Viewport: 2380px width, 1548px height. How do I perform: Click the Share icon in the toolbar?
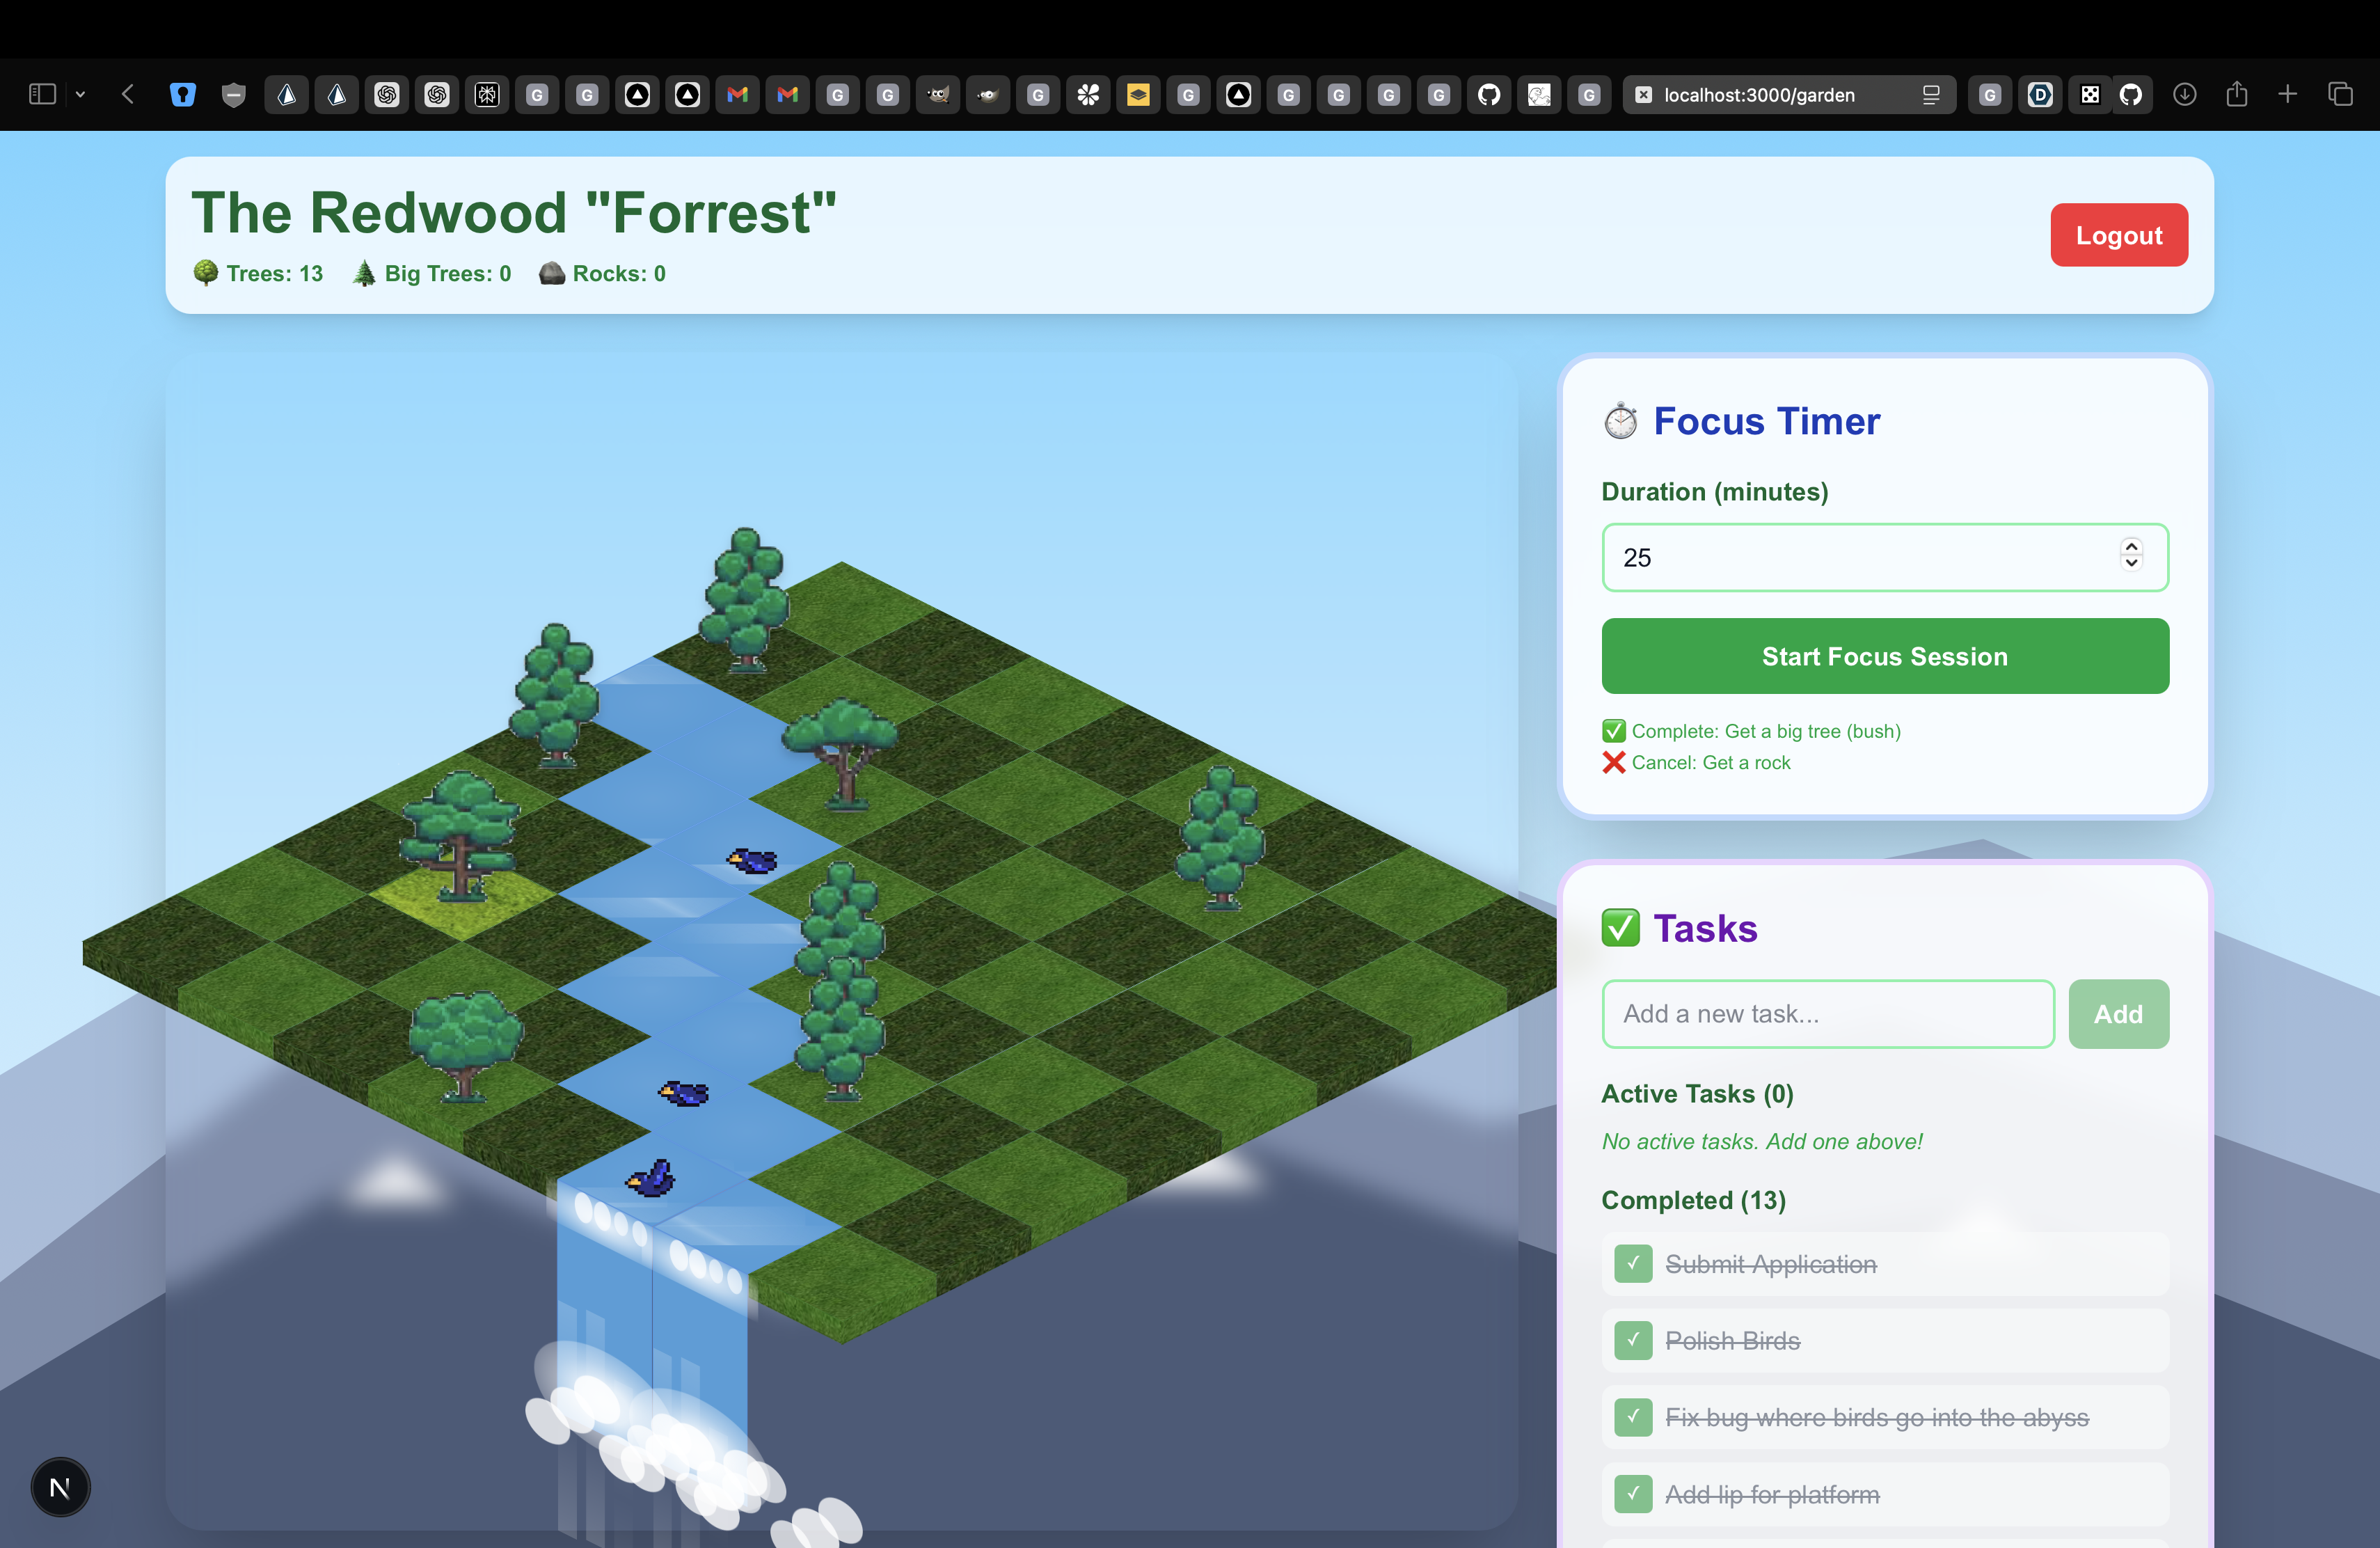pos(2237,95)
